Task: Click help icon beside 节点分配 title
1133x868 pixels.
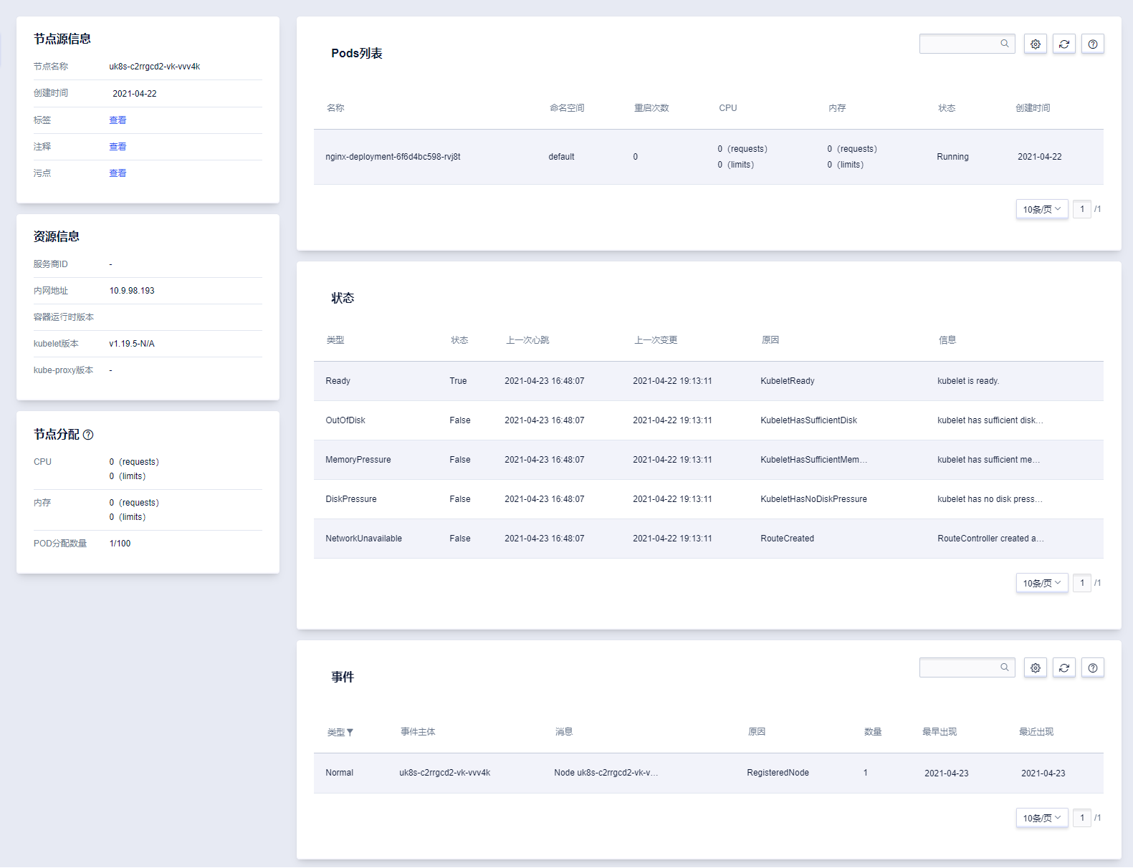Action: pos(88,435)
